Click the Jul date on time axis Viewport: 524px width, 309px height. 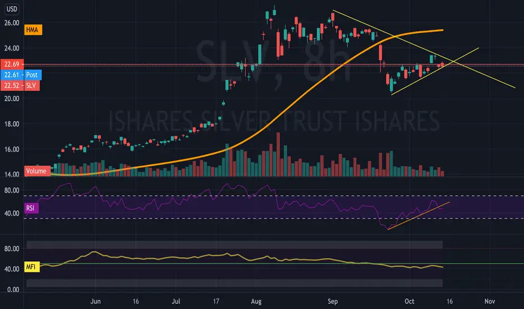(176, 301)
